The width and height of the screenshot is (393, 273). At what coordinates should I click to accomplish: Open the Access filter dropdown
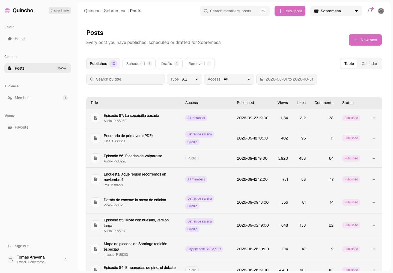[x=229, y=79]
